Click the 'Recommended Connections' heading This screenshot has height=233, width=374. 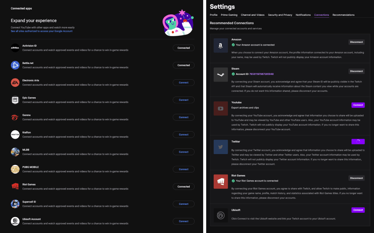pos(232,23)
